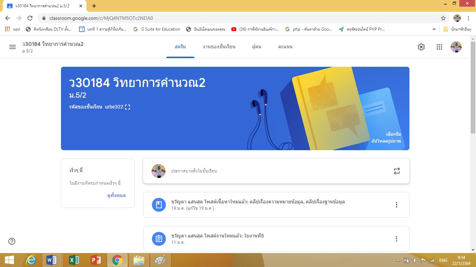Launch PowerPoint from the taskbar
Image resolution: width=476 pixels, height=267 pixels.
point(95,260)
